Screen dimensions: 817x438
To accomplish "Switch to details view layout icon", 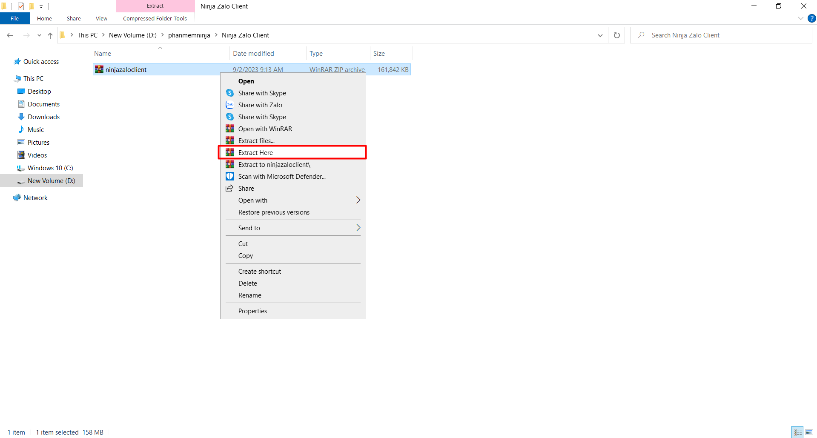I will pyautogui.click(x=798, y=432).
